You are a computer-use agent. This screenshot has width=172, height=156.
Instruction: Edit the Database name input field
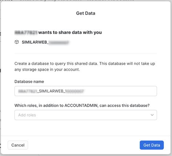(86, 91)
